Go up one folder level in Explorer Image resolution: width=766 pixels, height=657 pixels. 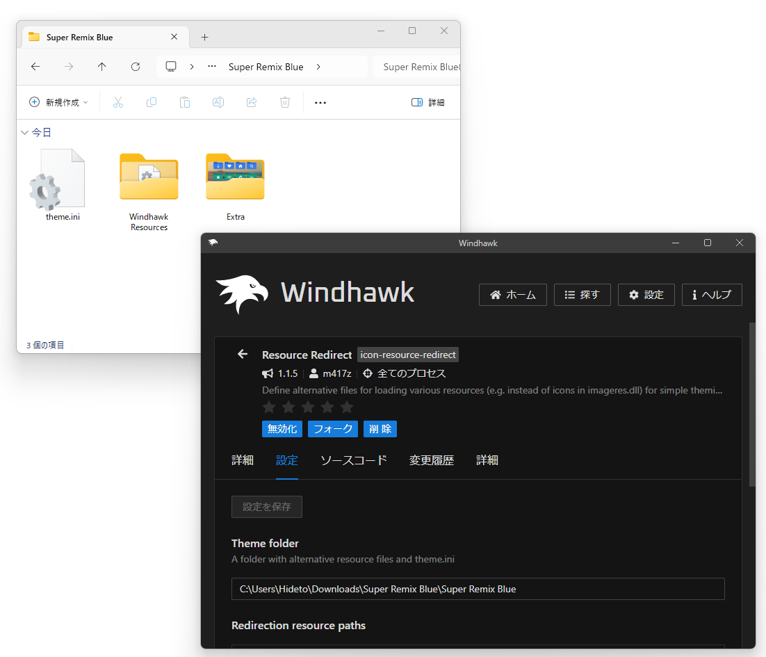[101, 67]
